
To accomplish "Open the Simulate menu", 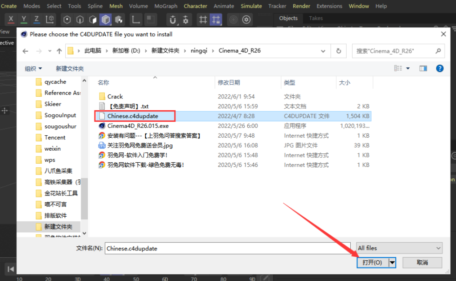I will (251, 6).
